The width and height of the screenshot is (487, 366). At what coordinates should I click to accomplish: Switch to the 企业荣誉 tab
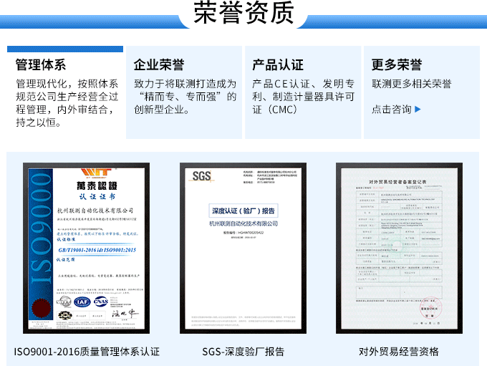coord(159,65)
